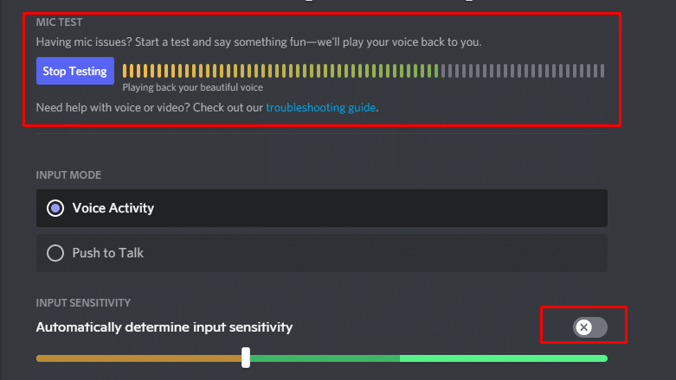The height and width of the screenshot is (380, 676).
Task: Toggle automatic input sensitivity switch
Action: (x=589, y=327)
